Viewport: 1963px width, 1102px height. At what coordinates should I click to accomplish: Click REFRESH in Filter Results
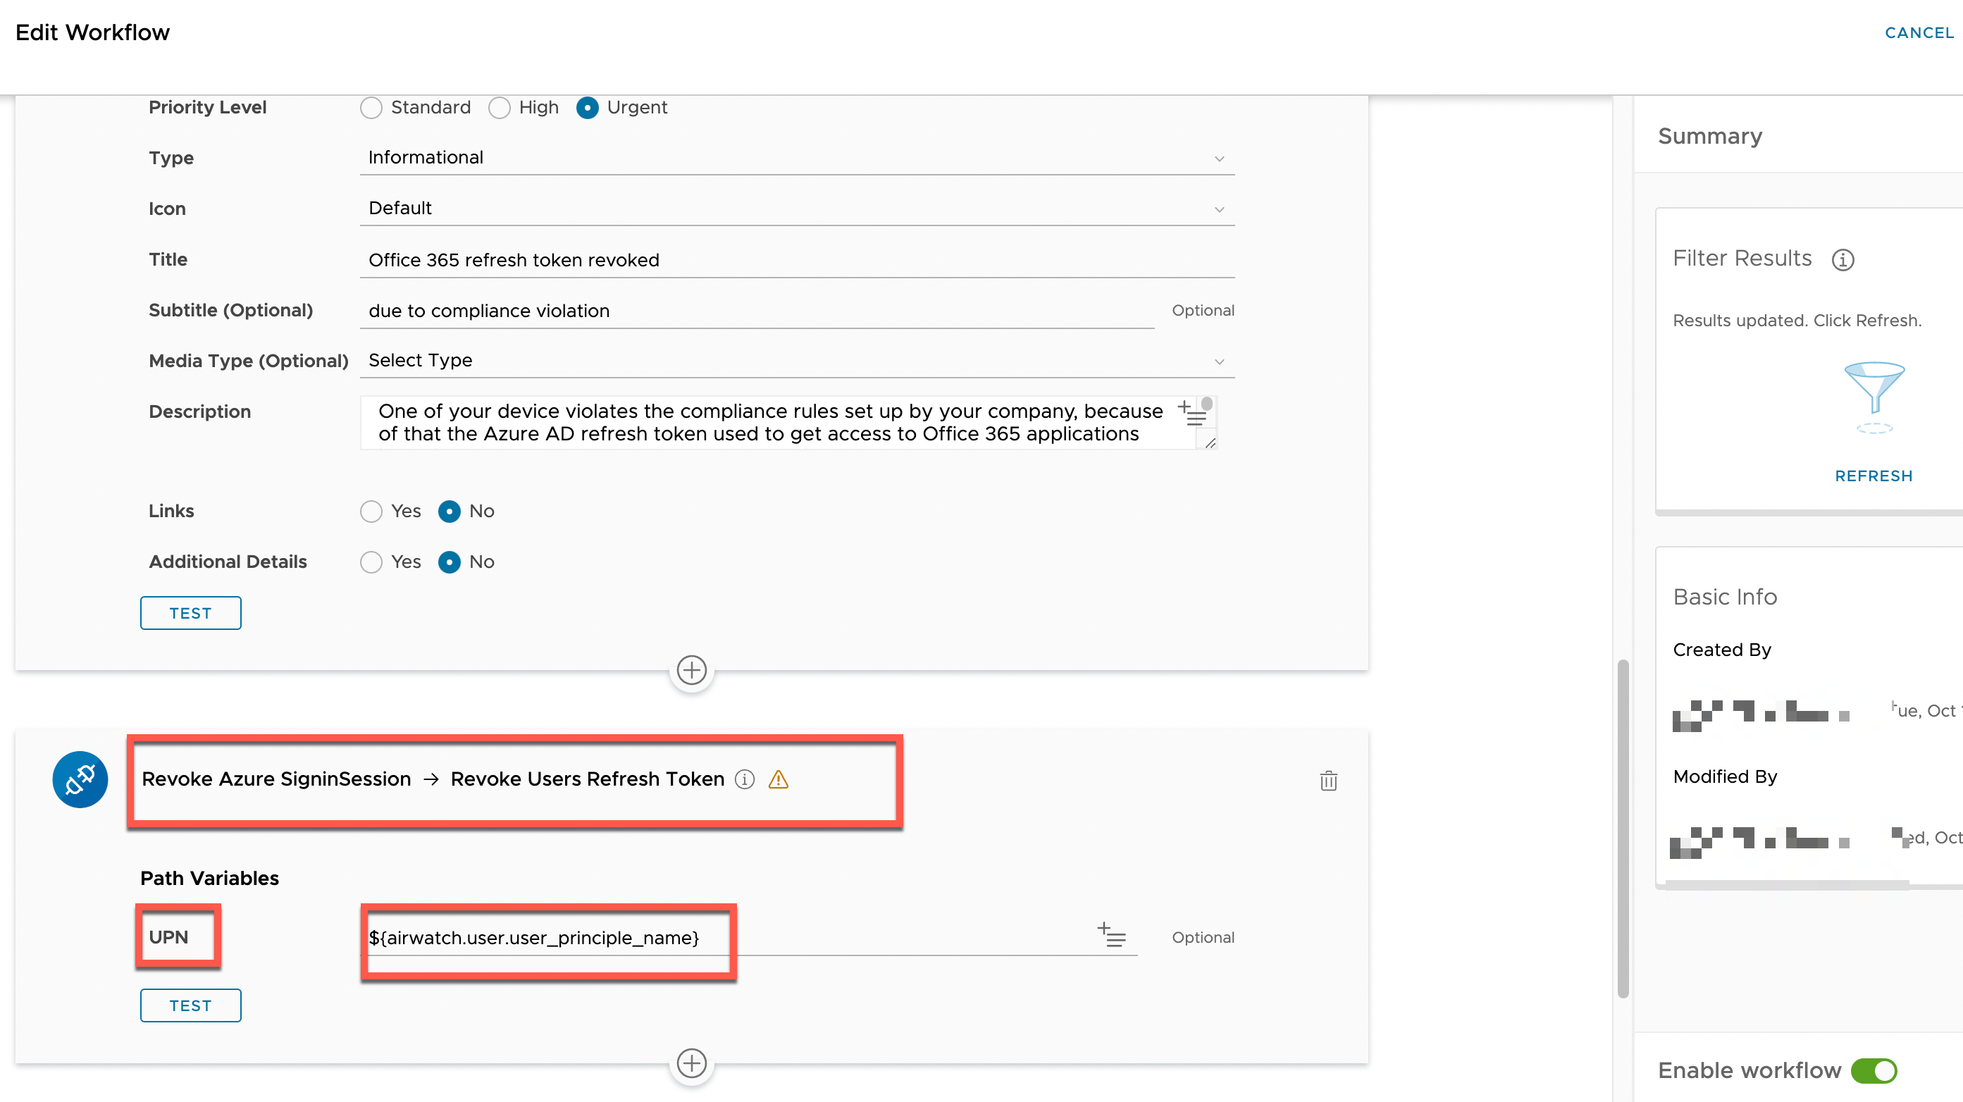tap(1873, 476)
